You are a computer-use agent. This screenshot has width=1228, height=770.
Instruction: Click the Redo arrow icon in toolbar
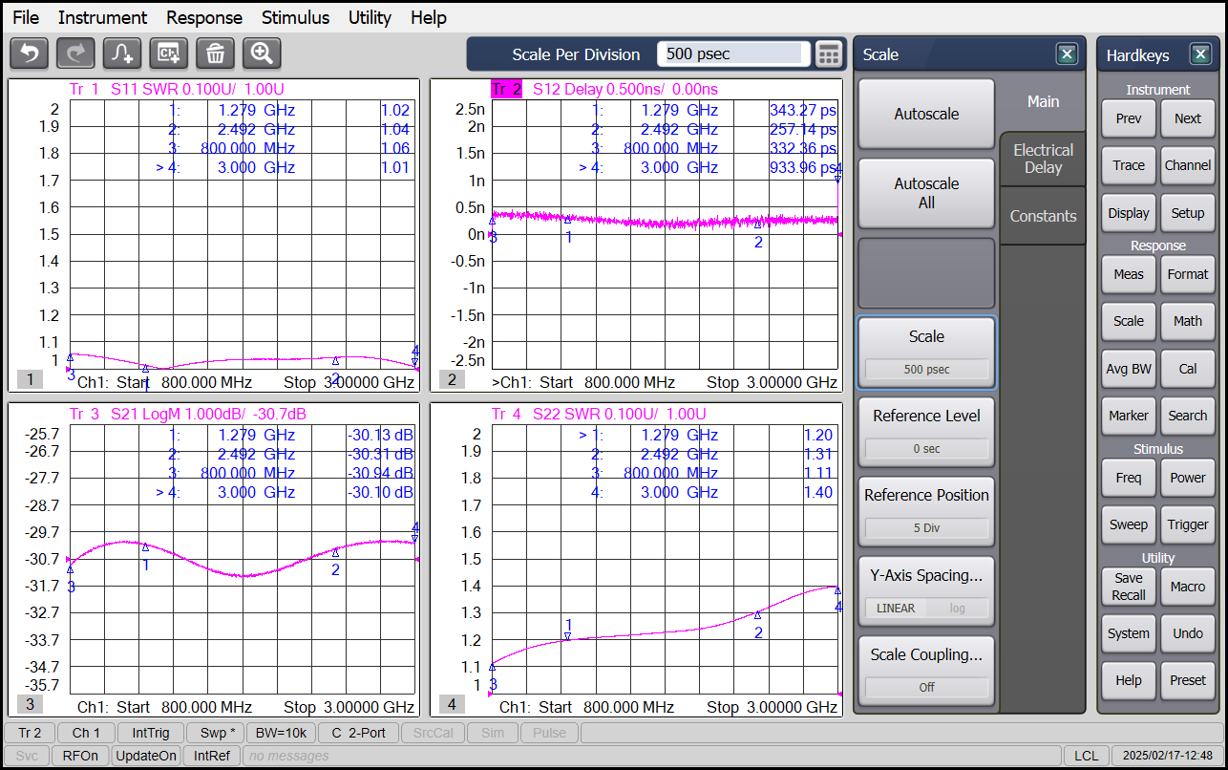[75, 53]
